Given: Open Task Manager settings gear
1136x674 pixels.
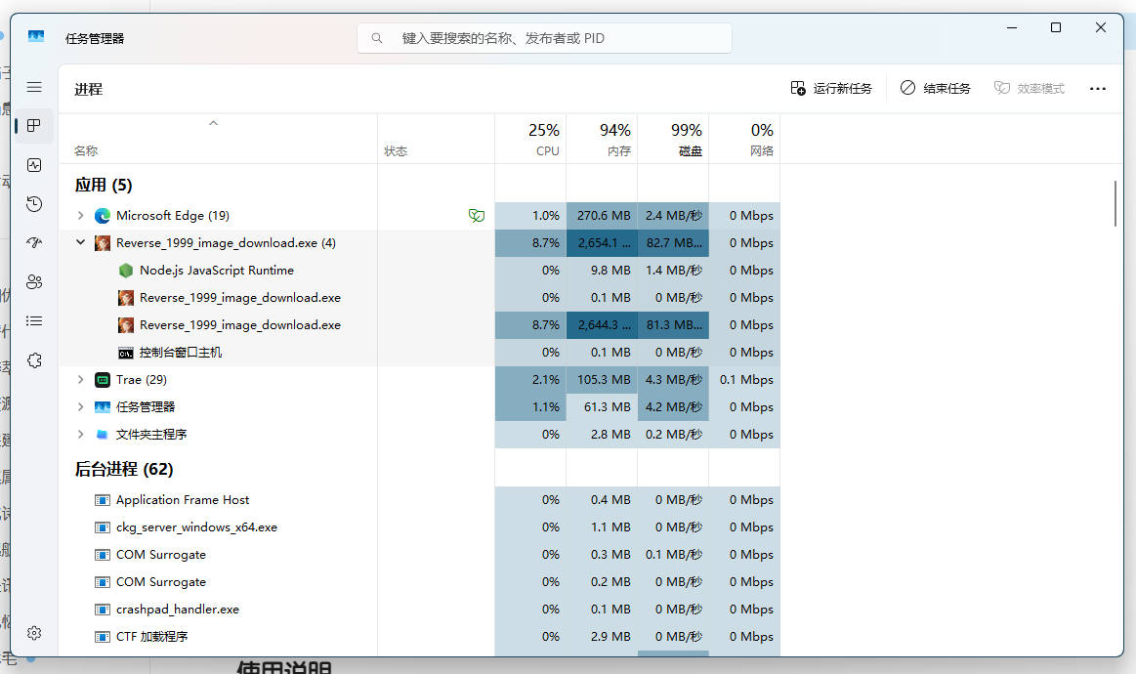Looking at the screenshot, I should pyautogui.click(x=34, y=633).
